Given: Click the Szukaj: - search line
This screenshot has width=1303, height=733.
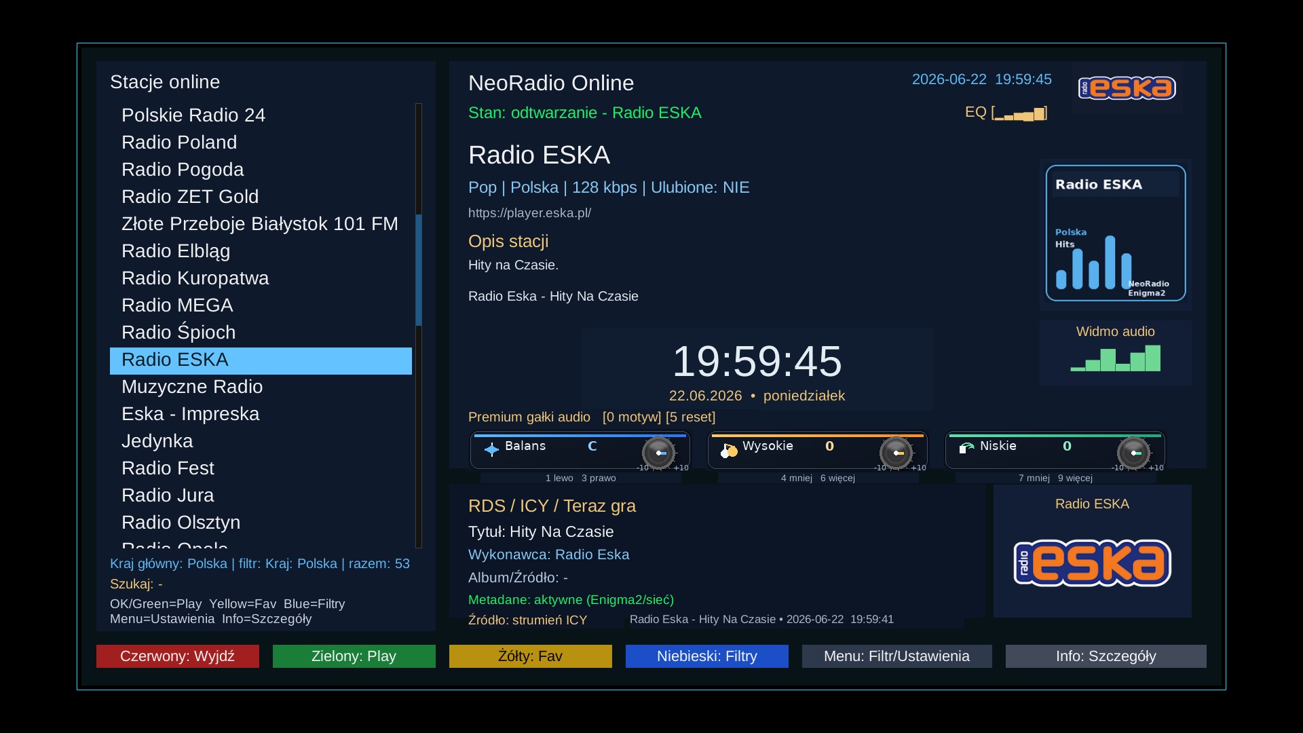Looking at the screenshot, I should click(136, 584).
